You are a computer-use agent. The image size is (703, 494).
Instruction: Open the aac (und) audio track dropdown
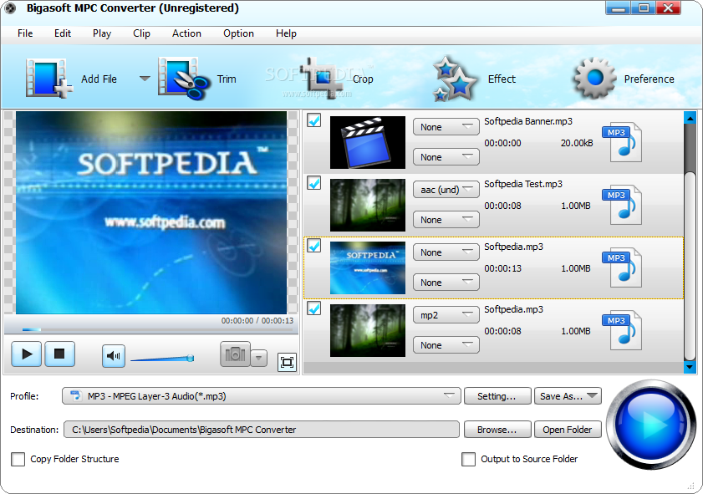pyautogui.click(x=446, y=190)
